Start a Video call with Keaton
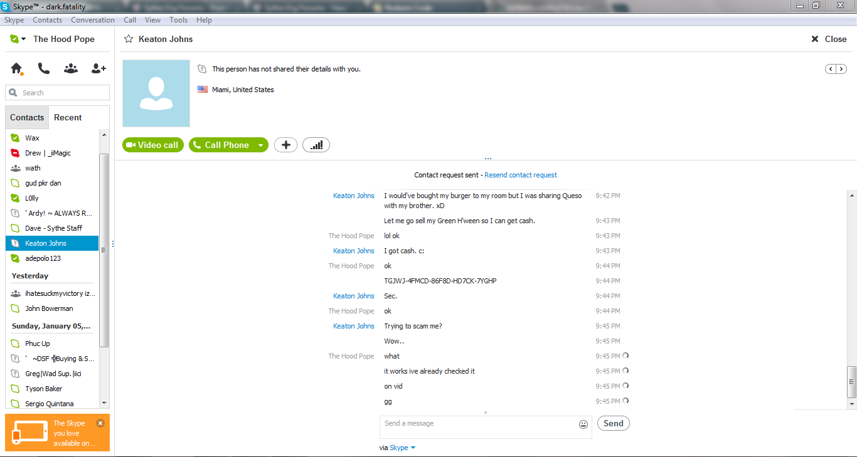The height and width of the screenshot is (457, 857). tap(154, 145)
